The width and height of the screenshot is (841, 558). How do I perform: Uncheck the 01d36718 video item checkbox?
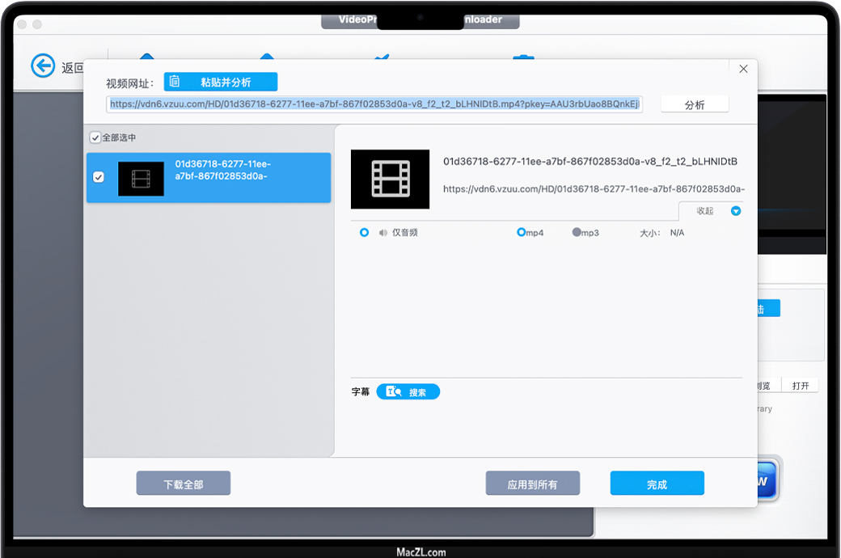pyautogui.click(x=99, y=177)
